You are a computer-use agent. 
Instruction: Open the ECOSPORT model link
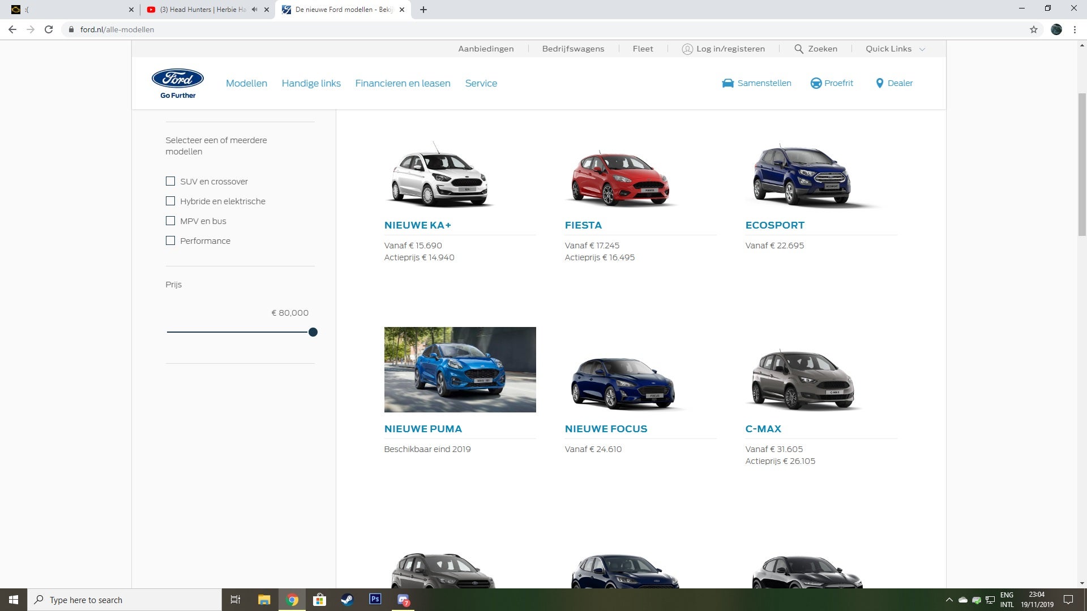(x=774, y=225)
